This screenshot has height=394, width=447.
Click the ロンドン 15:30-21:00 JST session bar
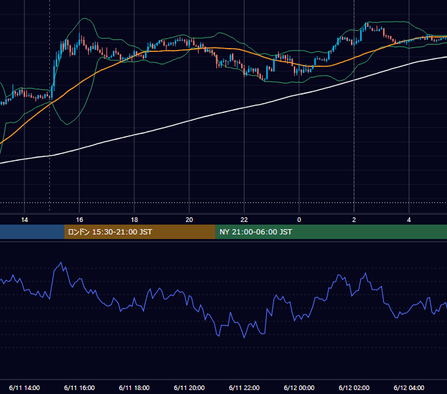(x=139, y=232)
